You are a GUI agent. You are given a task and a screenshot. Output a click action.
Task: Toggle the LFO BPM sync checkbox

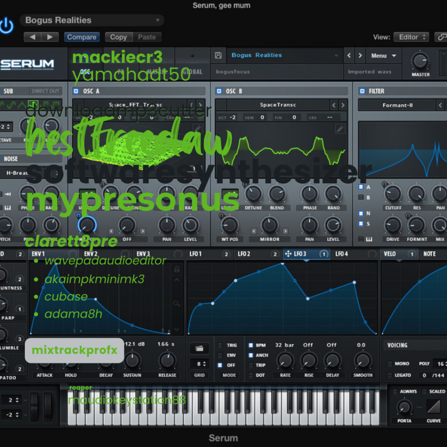click(x=251, y=345)
